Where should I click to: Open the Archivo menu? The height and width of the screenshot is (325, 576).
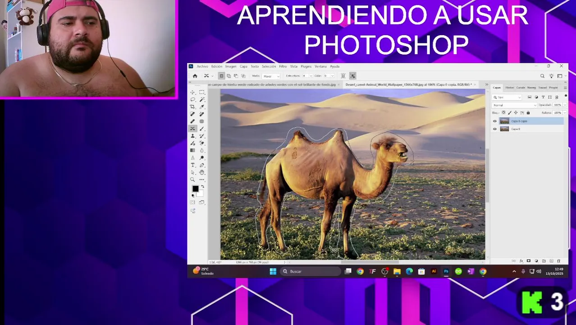[202, 66]
